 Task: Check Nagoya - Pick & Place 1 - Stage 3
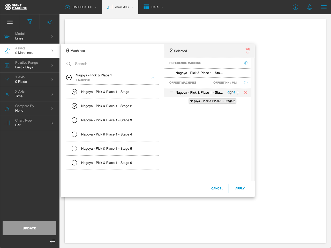(x=74, y=120)
